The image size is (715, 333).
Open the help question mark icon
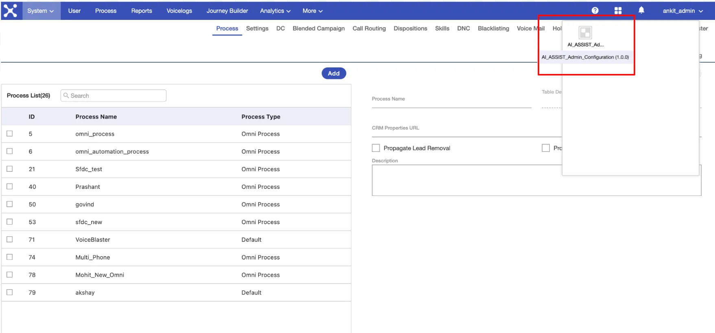point(595,11)
